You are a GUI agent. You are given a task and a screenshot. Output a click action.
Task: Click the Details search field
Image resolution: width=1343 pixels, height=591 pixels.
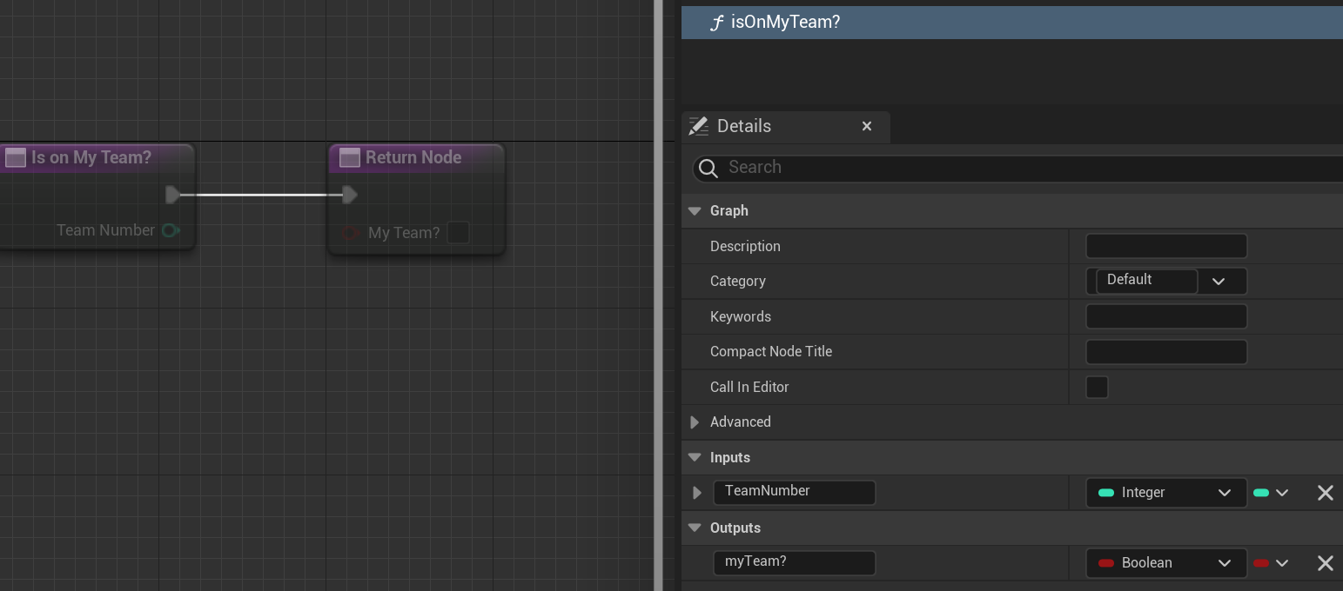pos(1018,168)
